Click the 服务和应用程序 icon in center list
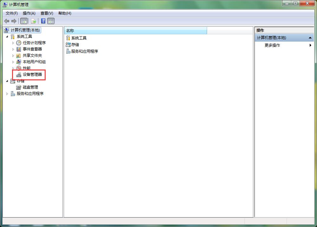This screenshot has width=317, height=227. click(x=68, y=51)
